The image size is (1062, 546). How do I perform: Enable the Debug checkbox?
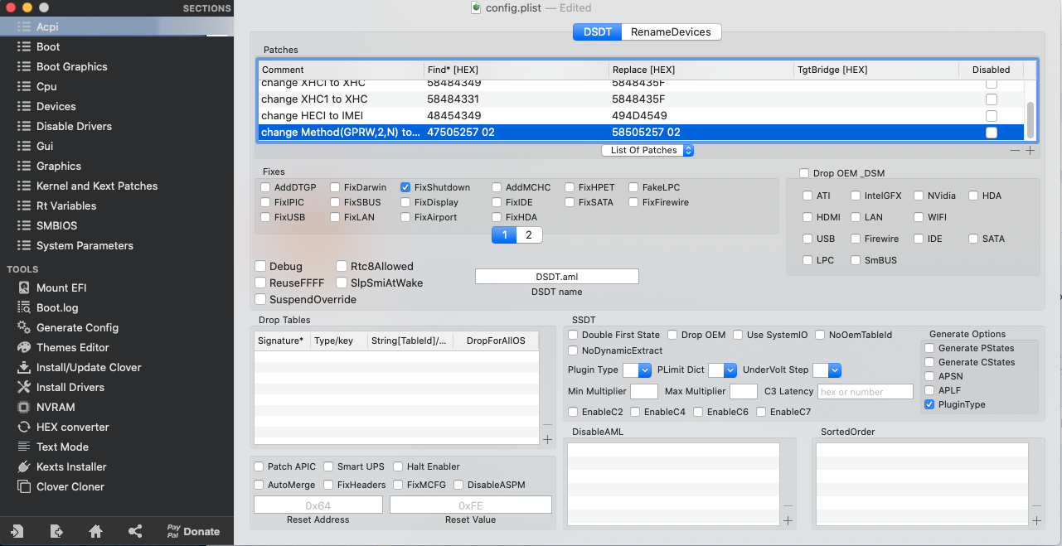(261, 267)
